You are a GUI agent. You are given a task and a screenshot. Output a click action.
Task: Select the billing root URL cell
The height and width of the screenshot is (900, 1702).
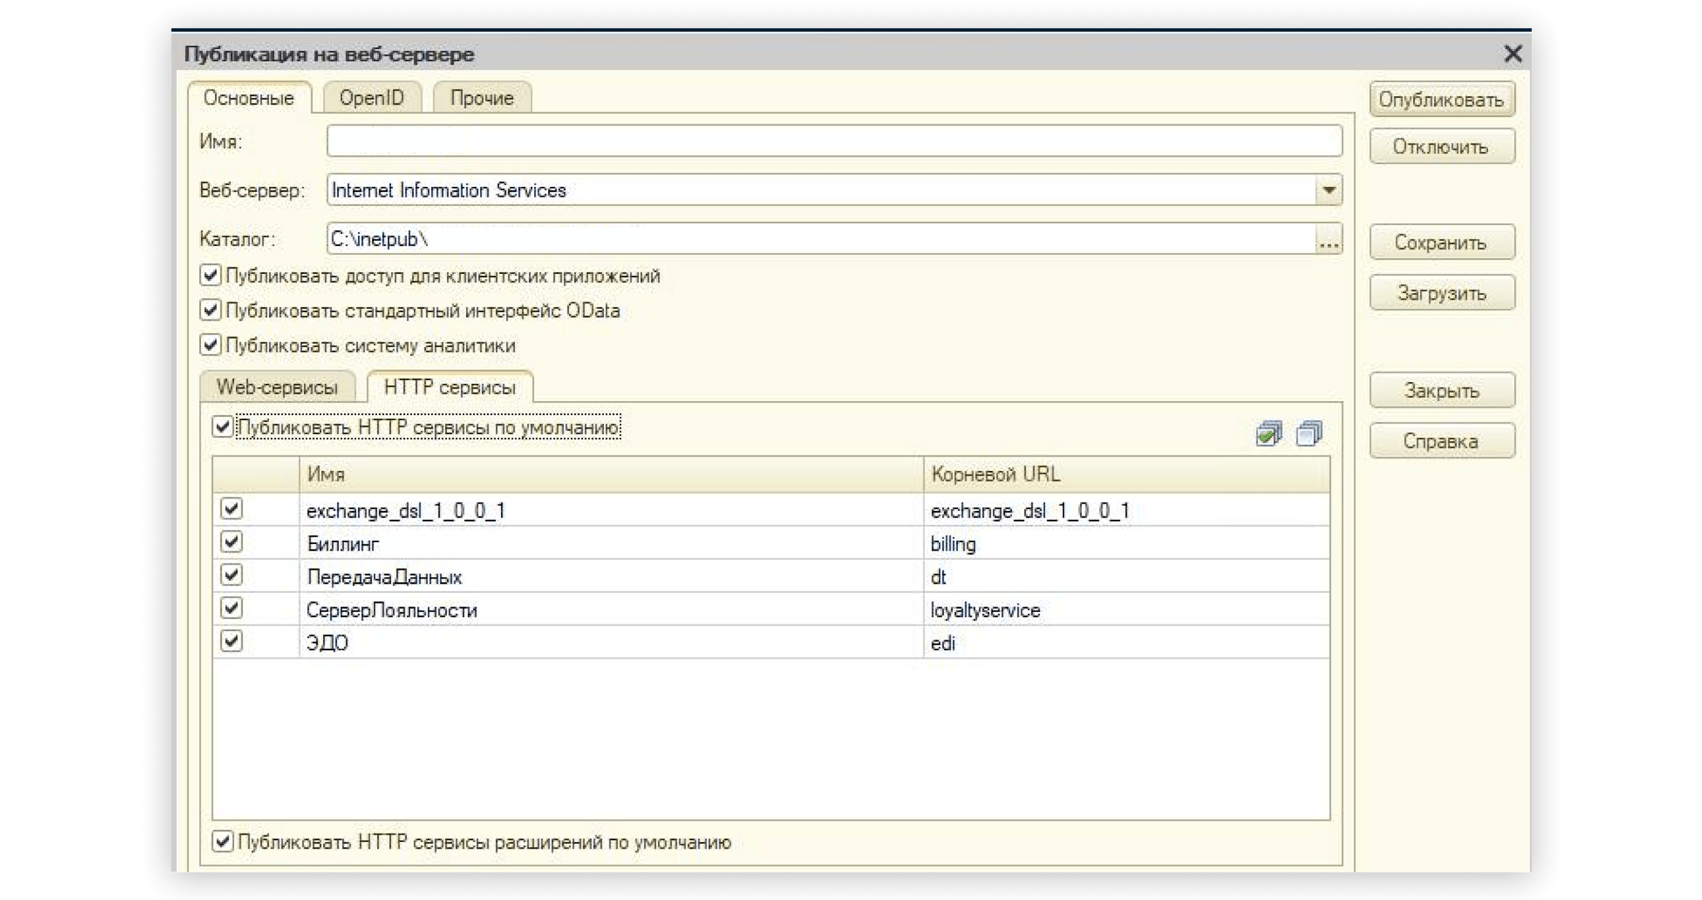(1127, 543)
